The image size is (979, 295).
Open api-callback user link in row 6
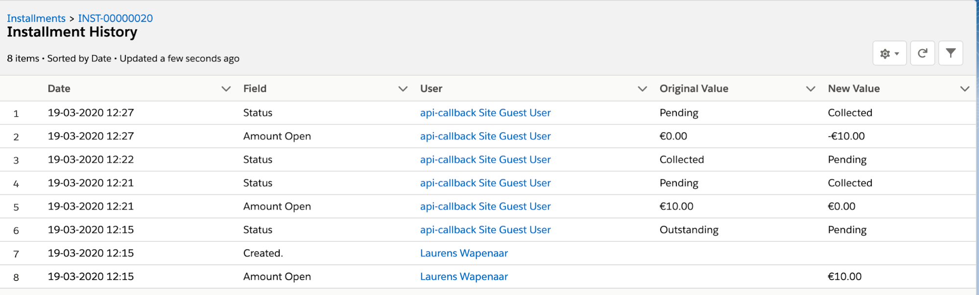[x=485, y=230]
